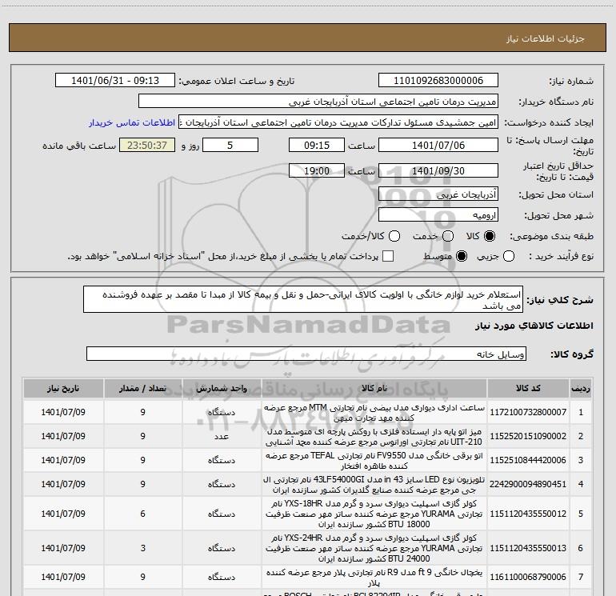
Task: Open the اطلاعات تماس خریدار link
Action: [x=132, y=122]
